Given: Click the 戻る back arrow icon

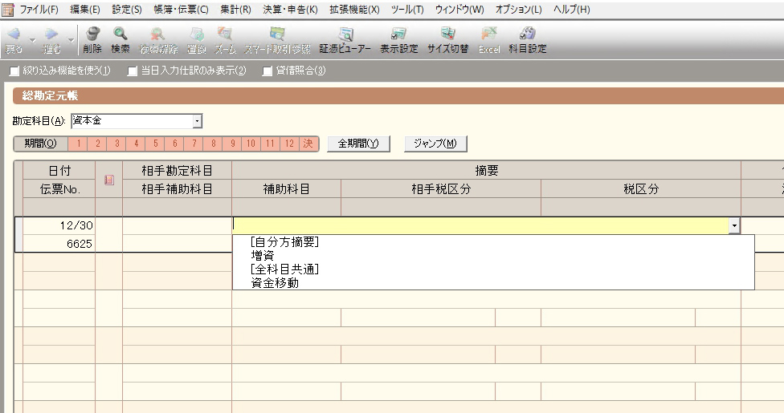Looking at the screenshot, I should [14, 34].
